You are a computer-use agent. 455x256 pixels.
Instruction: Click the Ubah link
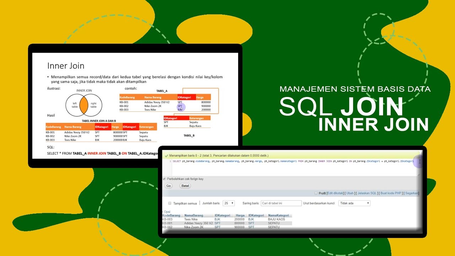(350, 193)
